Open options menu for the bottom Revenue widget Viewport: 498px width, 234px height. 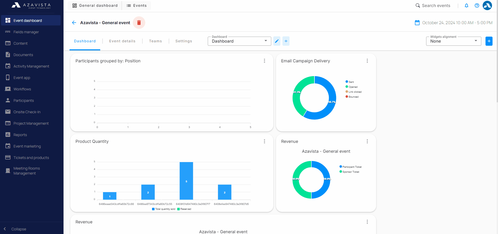(x=367, y=222)
